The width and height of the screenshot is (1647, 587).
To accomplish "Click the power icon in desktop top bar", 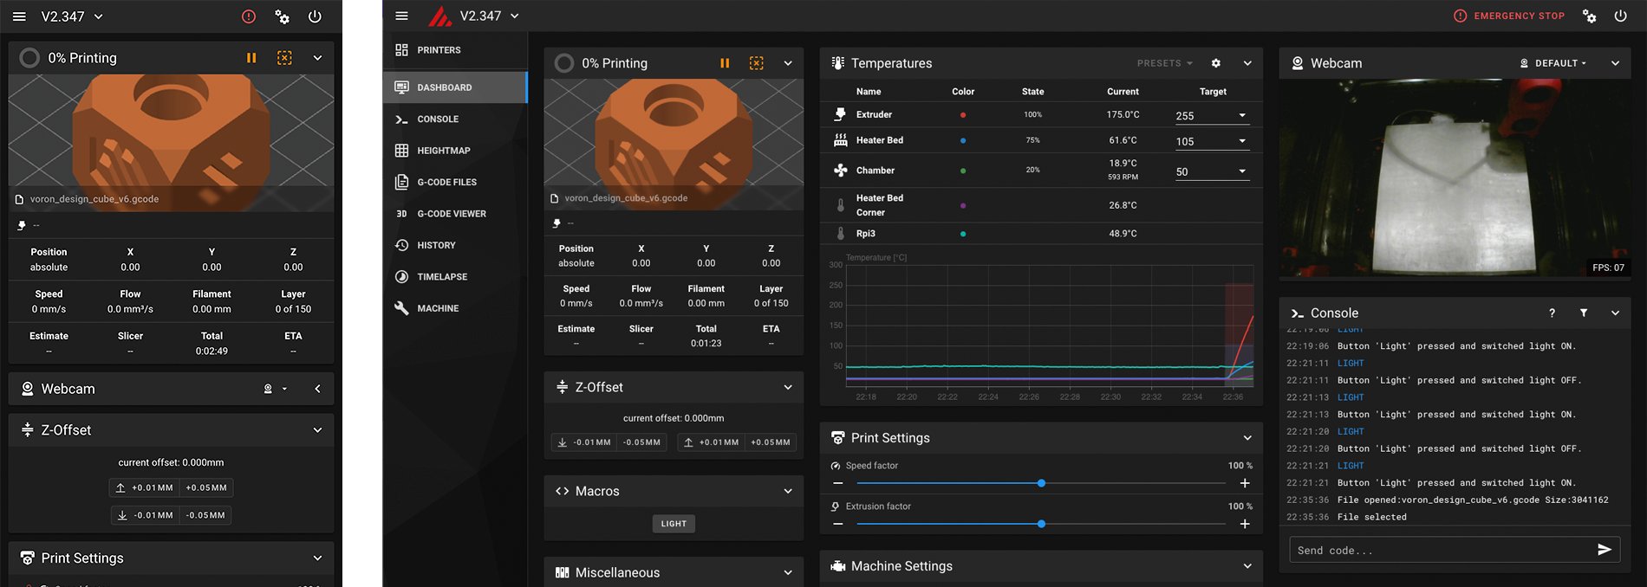I will (1620, 16).
